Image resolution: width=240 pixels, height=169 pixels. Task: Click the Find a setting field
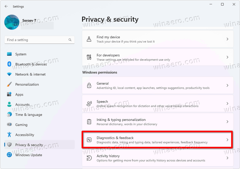point(40,40)
